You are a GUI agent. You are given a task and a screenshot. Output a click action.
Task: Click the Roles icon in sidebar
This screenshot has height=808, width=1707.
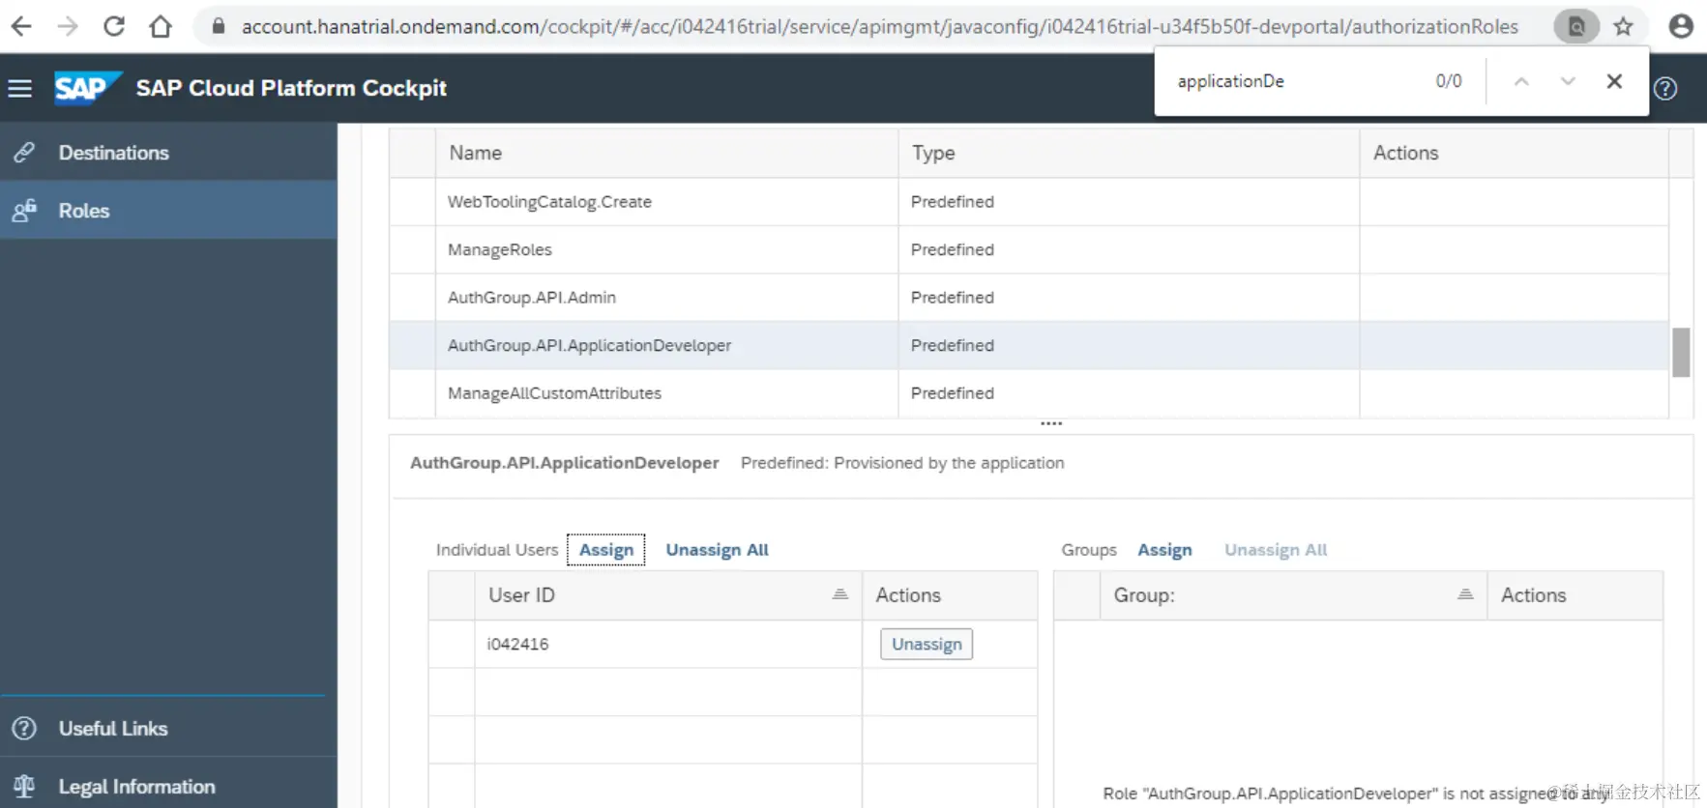click(x=24, y=211)
